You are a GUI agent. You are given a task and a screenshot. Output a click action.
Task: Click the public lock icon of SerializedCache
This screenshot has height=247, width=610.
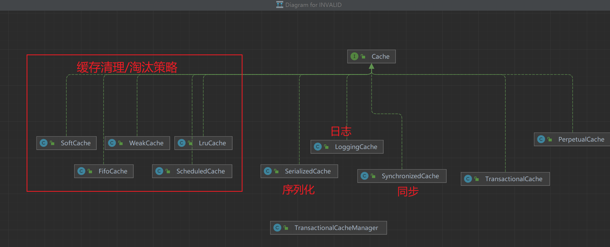pos(276,171)
